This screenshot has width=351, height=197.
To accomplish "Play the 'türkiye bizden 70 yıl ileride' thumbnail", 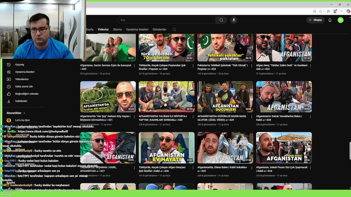I will [x=167, y=48].
